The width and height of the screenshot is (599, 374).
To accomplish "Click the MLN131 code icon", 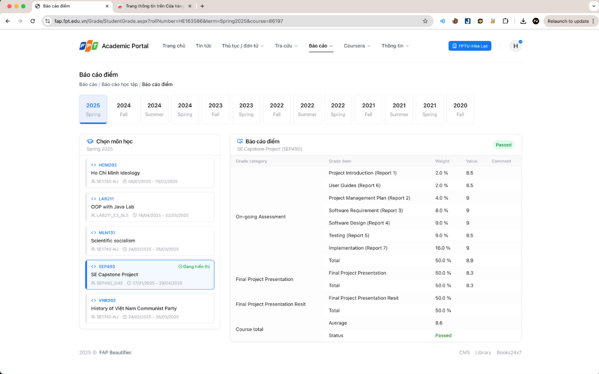I will pos(94,233).
